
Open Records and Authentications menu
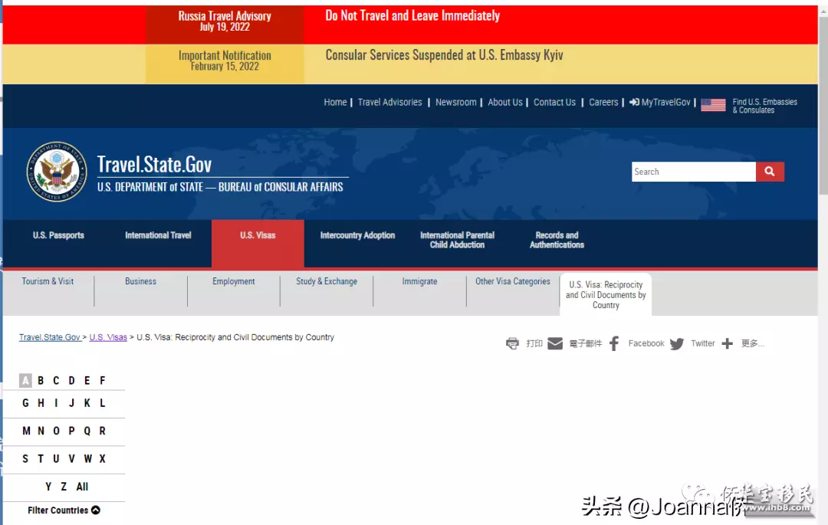point(557,240)
